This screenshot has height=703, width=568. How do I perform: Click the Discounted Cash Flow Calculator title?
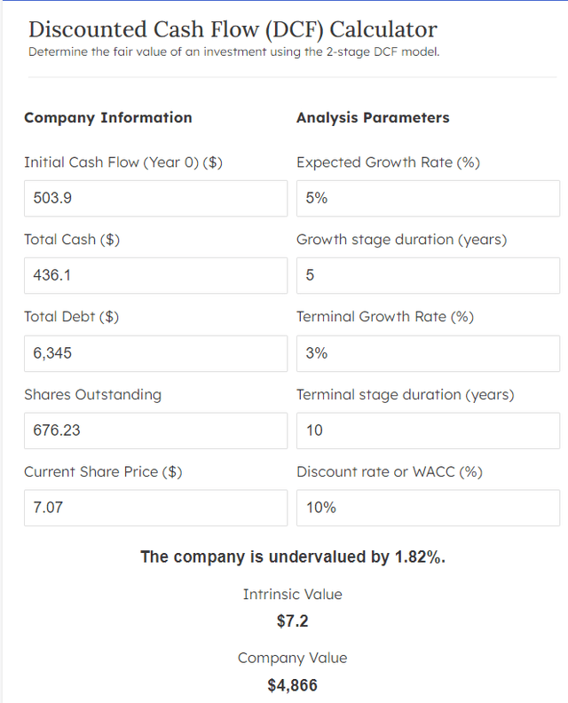[233, 28]
